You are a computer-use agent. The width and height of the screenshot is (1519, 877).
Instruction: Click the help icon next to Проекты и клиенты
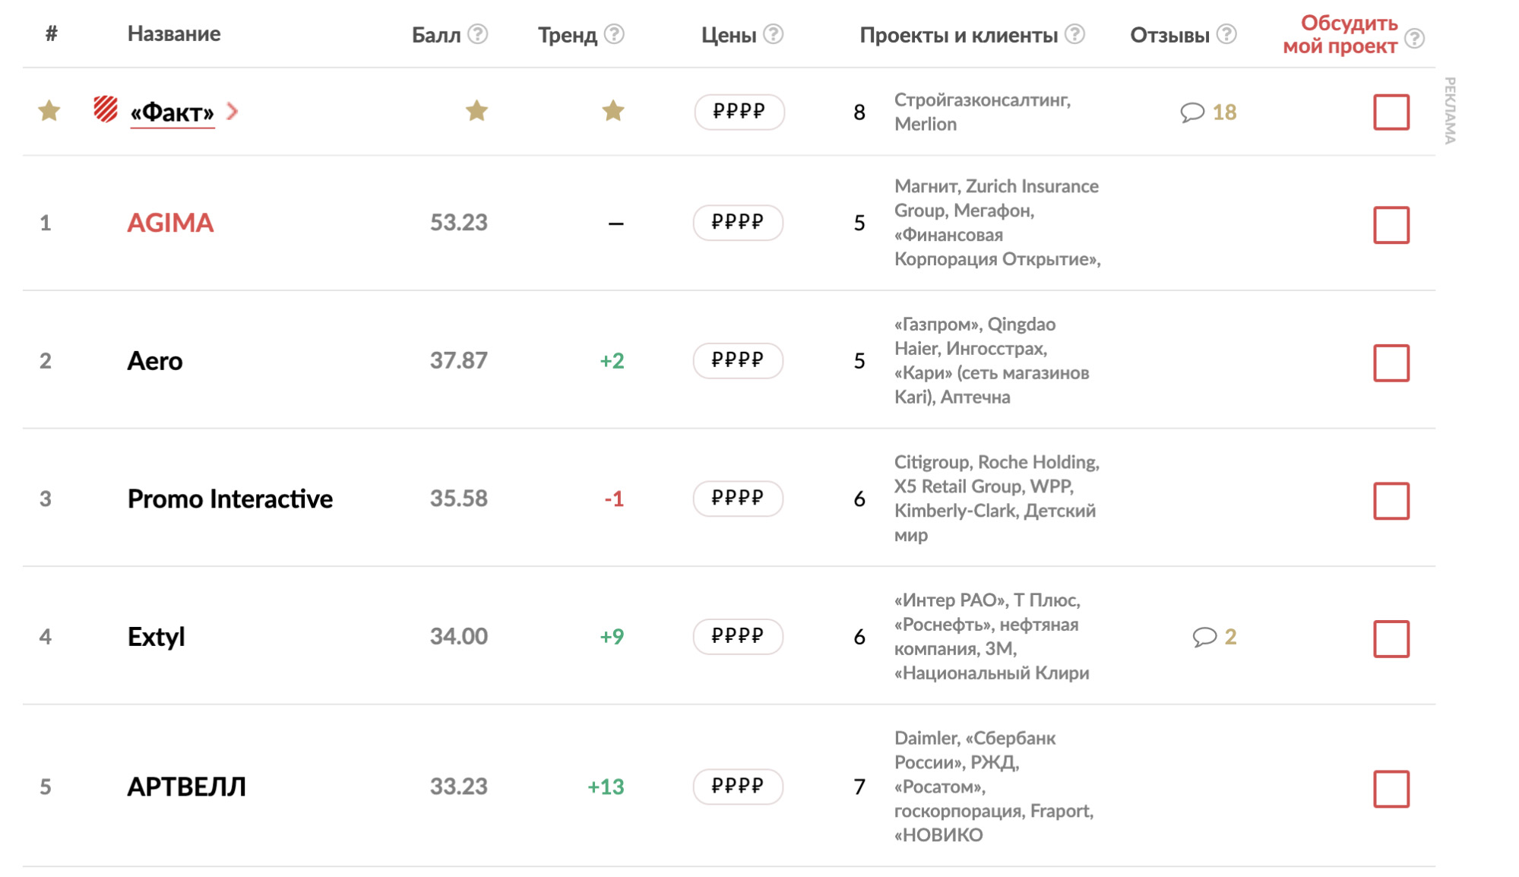coord(1074,34)
